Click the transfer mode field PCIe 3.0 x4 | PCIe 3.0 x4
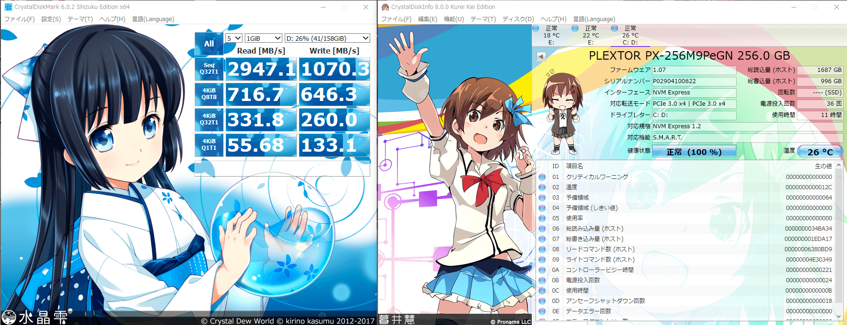847x325 pixels. pos(694,104)
